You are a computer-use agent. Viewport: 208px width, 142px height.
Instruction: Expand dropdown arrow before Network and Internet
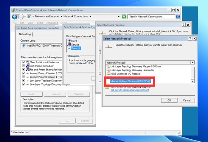pyautogui.click(x=33, y=16)
